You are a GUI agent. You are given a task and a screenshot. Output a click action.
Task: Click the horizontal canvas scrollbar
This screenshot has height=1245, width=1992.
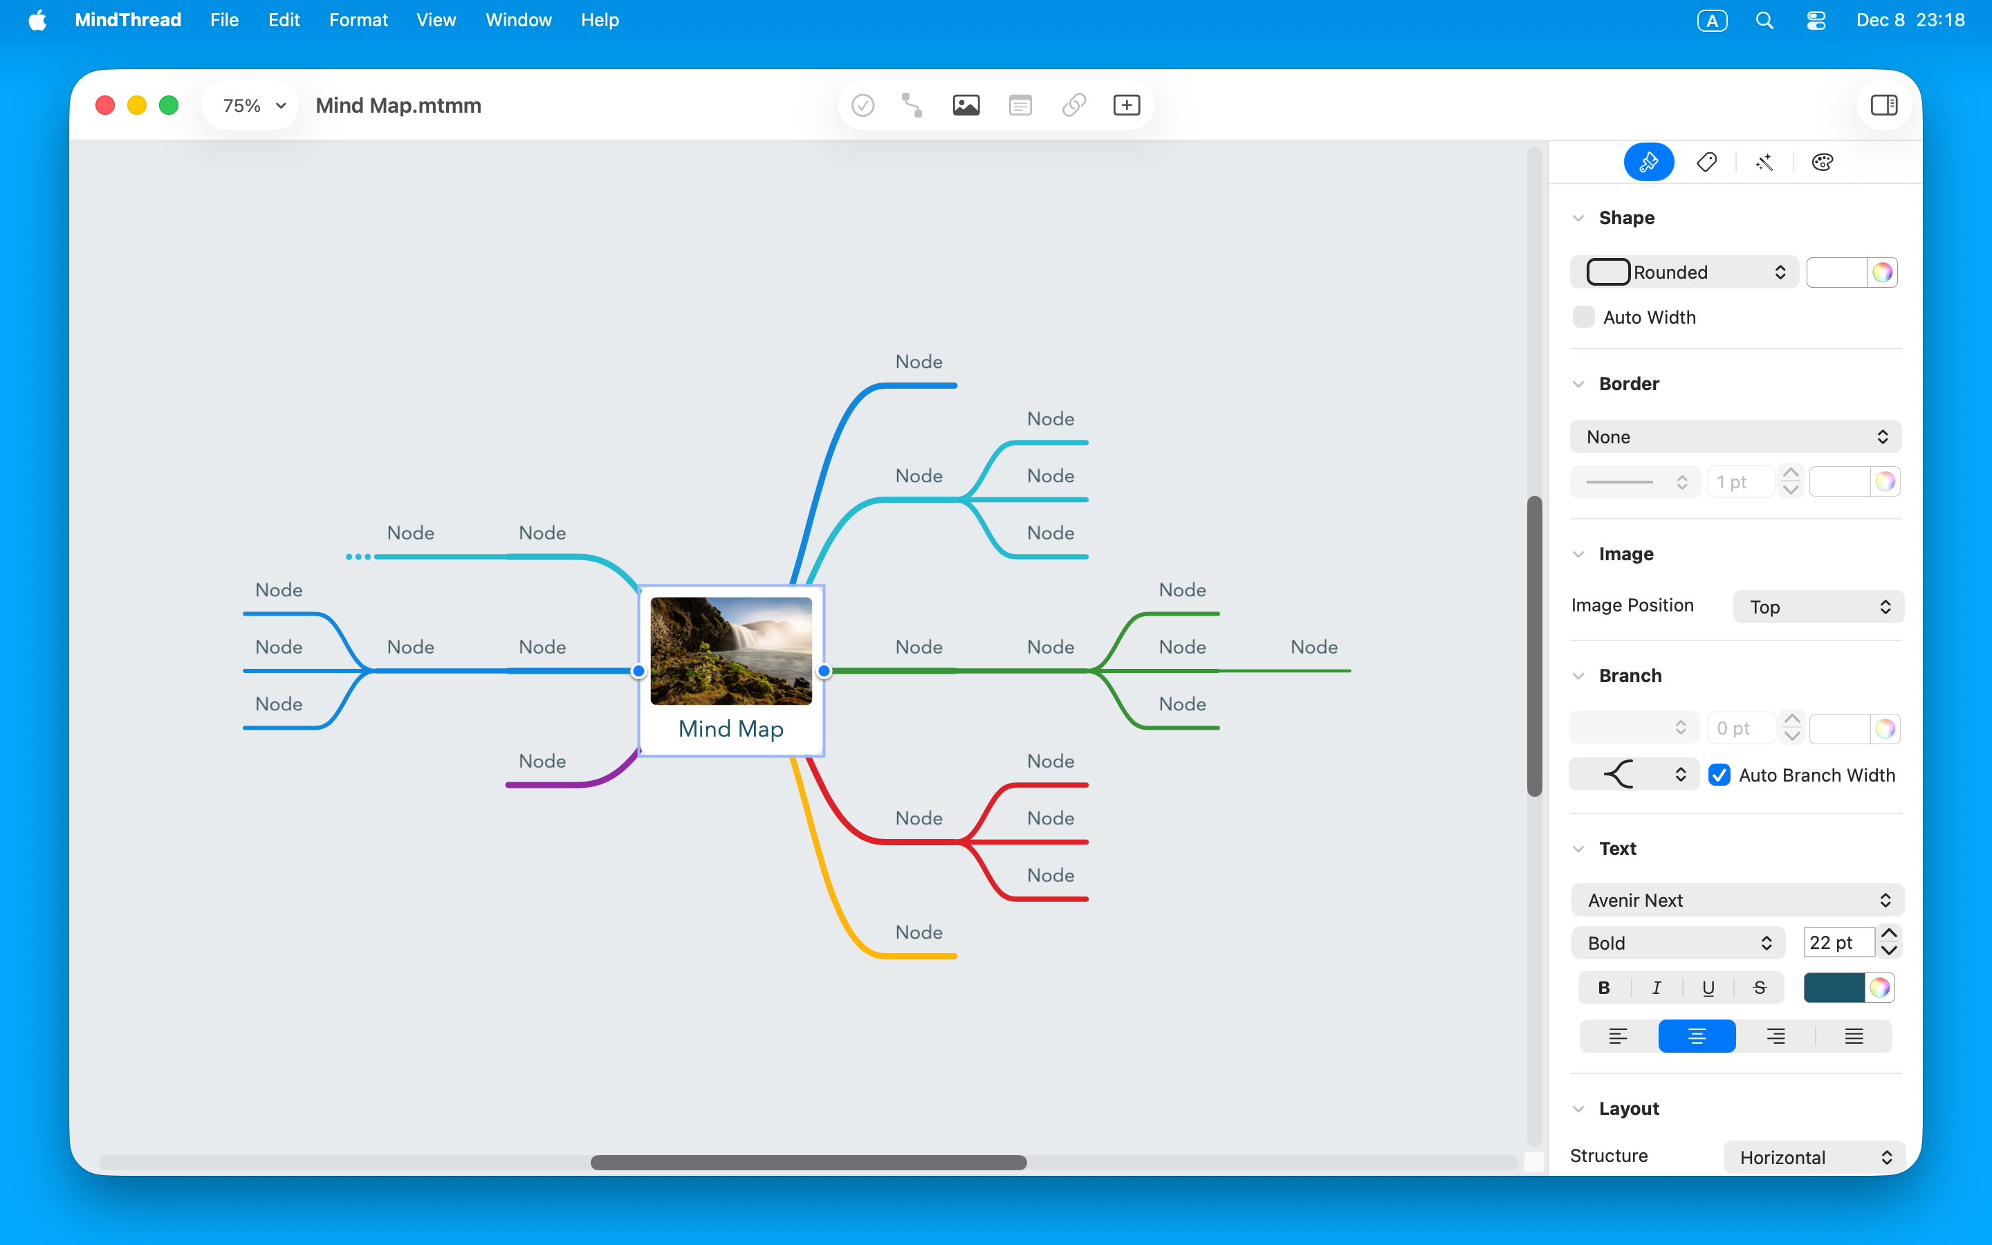click(809, 1163)
